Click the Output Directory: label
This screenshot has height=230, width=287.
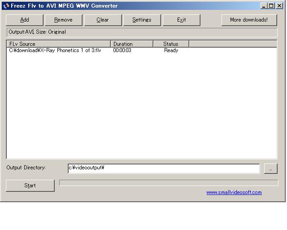click(26, 168)
